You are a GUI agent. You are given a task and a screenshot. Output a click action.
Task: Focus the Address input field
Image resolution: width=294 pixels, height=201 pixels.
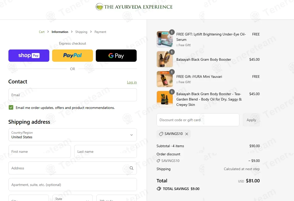pyautogui.click(x=73, y=168)
